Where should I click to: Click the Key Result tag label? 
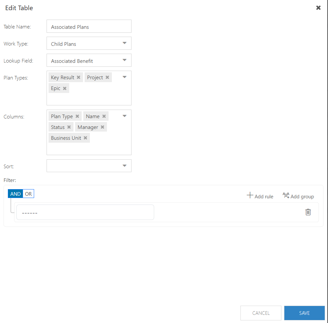point(63,78)
